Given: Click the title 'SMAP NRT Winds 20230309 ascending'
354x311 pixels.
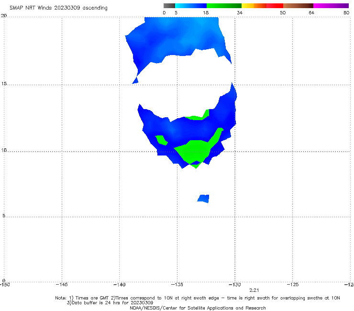Looking at the screenshot, I should [x=58, y=8].
